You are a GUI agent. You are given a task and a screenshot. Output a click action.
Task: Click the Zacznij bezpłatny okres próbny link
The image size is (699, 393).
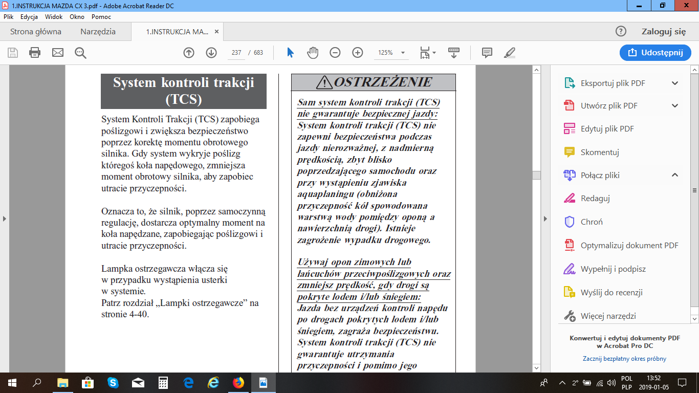pos(624,359)
